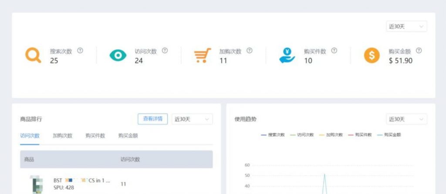This screenshot has width=446, height=194.
Task: Open the 使用趋势 近30天 period dropdown
Action: point(406,119)
